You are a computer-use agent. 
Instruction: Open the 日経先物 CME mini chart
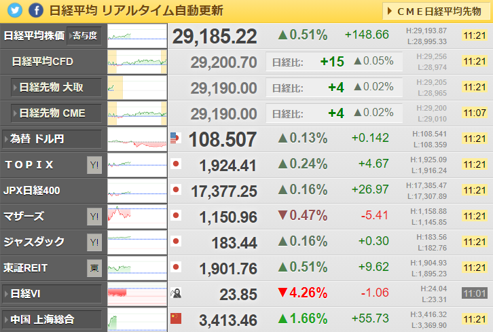click(x=137, y=113)
